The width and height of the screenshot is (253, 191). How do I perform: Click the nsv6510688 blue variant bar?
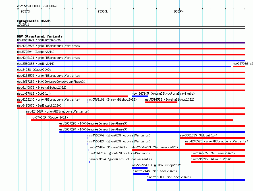(196, 180)
